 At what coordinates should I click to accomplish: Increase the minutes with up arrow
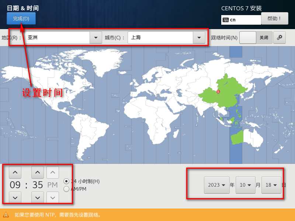tap(38, 172)
